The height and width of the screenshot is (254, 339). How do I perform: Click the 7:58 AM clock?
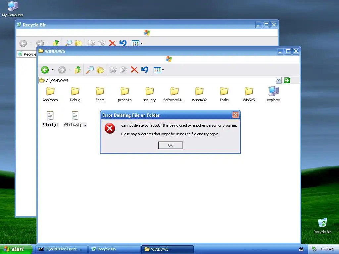coord(327,249)
